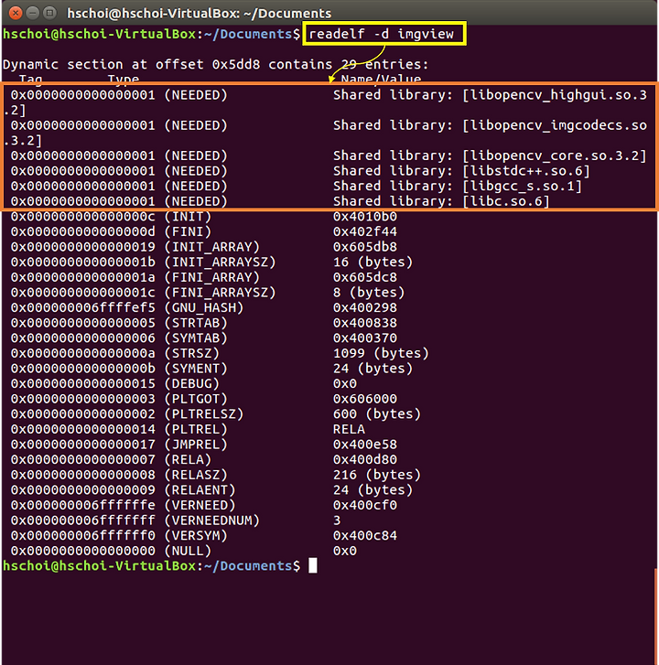Image resolution: width=659 pixels, height=665 pixels.
Task: Click the (PLTGOT) type entry
Action: (x=196, y=399)
